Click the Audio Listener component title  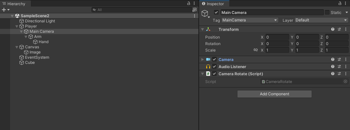pyautogui.click(x=232, y=66)
